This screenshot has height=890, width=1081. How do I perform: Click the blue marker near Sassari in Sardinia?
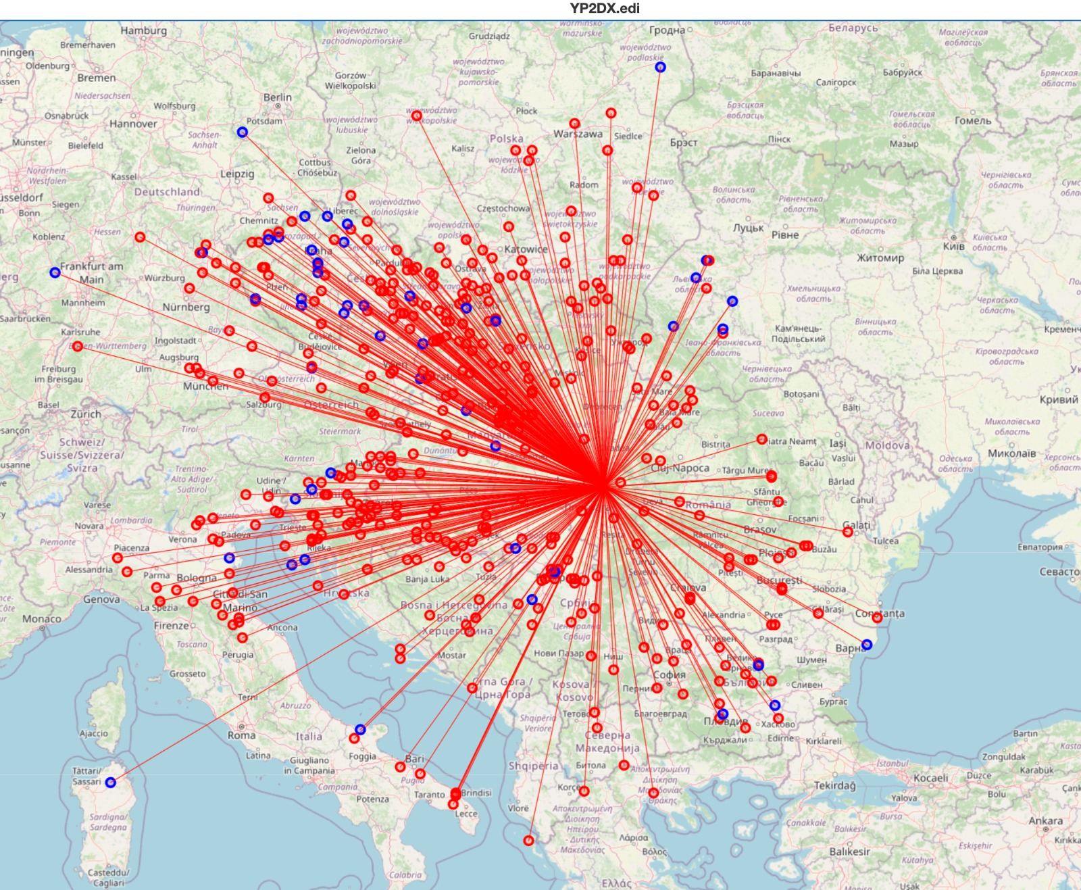tap(111, 783)
